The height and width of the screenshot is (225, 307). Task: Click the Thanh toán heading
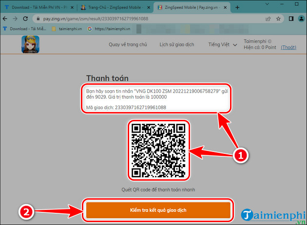pyautogui.click(x=107, y=78)
